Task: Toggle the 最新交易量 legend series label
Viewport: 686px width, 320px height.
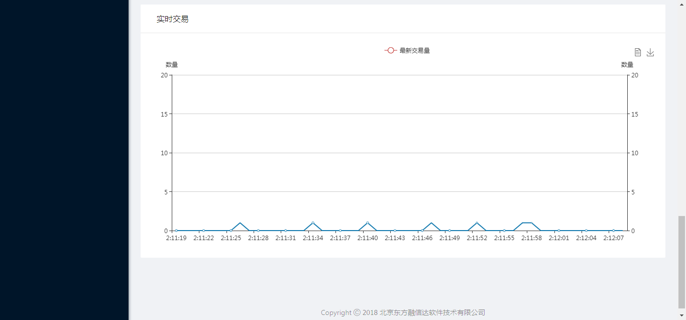Action: (414, 50)
